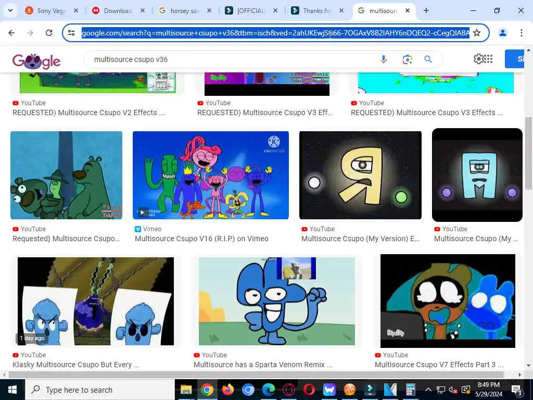
Task: Switch to the [OFFICIAL] tab
Action: (250, 11)
